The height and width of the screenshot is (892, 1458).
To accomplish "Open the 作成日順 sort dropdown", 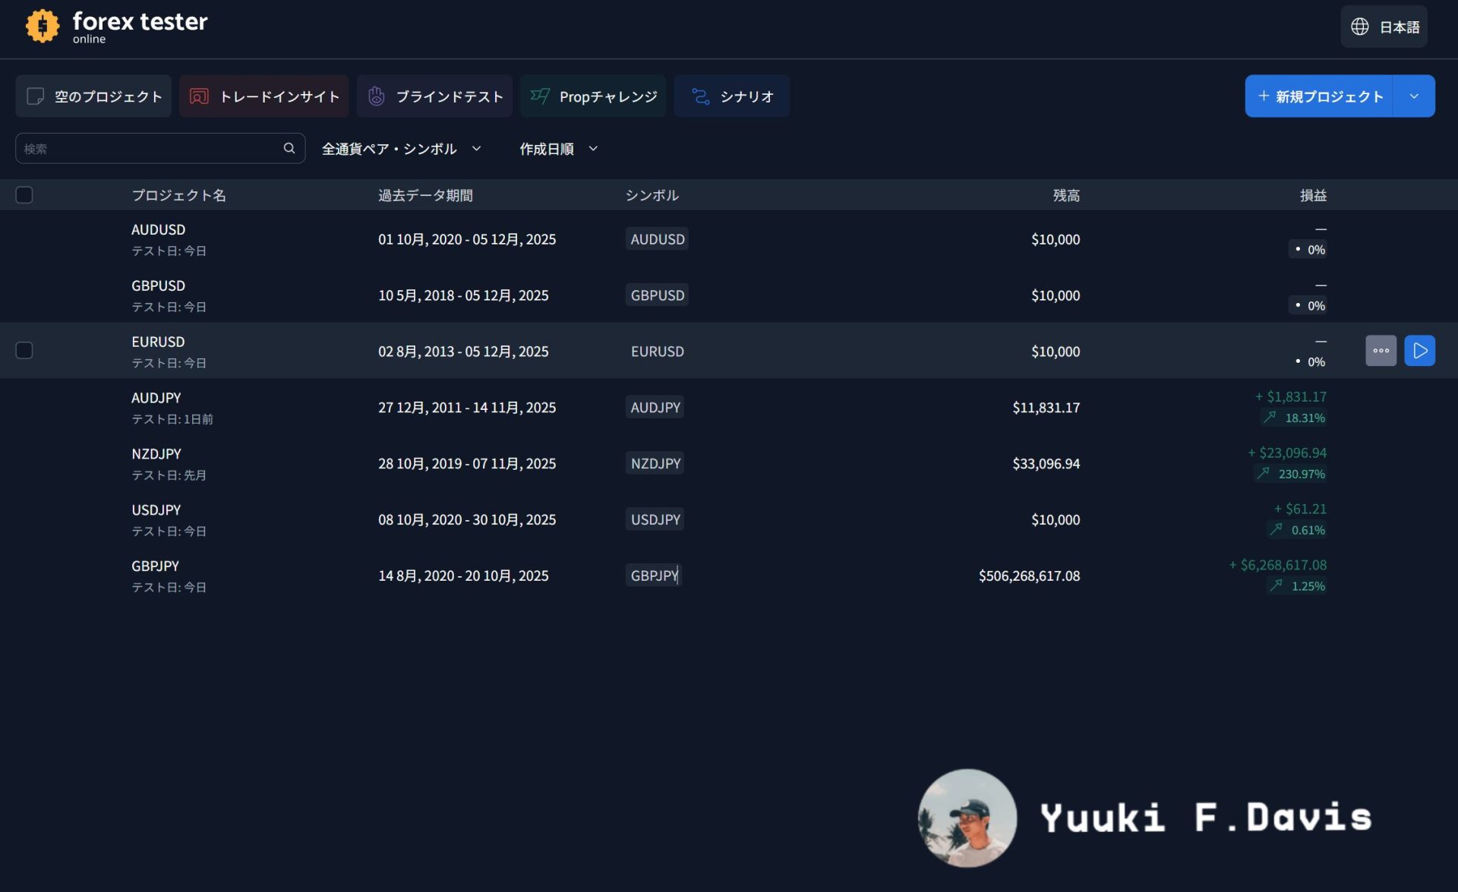I will (x=557, y=149).
